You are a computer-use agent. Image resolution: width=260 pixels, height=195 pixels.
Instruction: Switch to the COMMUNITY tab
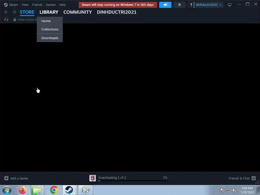pyautogui.click(x=78, y=12)
